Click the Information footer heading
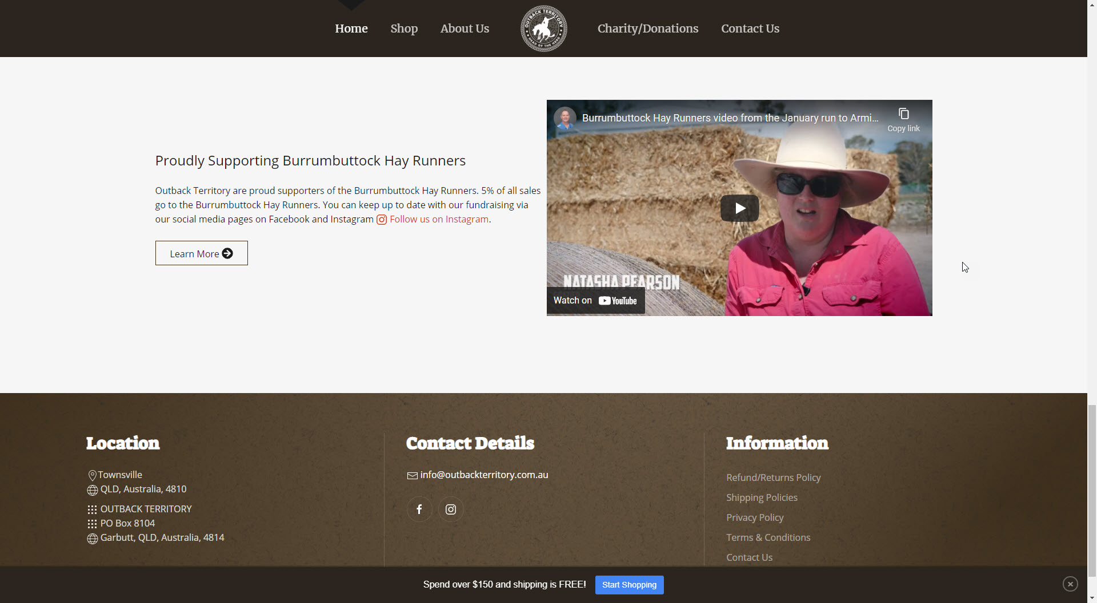Screen dimensions: 1097x603 [777, 443]
